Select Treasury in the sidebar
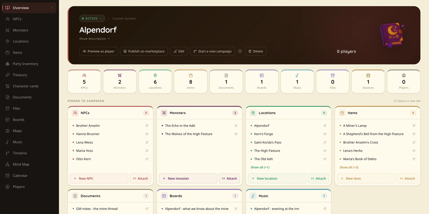The width and height of the screenshot is (429, 214). [29, 75]
